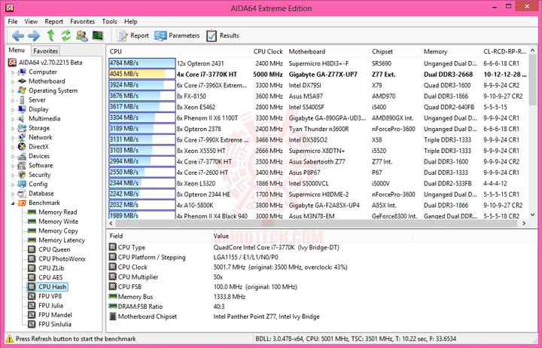The image size is (542, 348).
Task: Open the Help menu
Action: [x=131, y=21]
